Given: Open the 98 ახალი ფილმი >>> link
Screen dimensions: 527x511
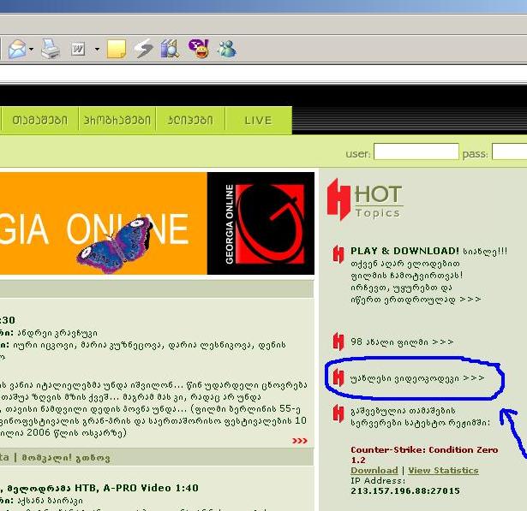Looking at the screenshot, I should [402, 342].
